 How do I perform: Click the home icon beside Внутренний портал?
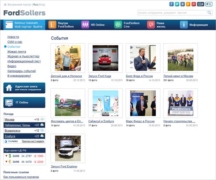click(x=5, y=5)
